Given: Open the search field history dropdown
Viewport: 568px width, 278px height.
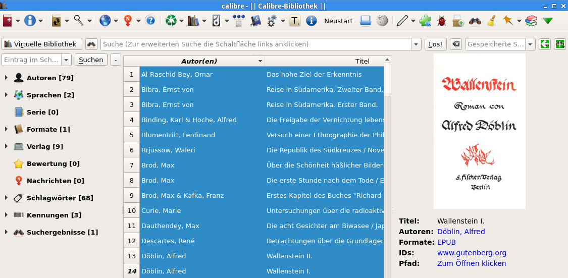Looking at the screenshot, I should point(416,44).
